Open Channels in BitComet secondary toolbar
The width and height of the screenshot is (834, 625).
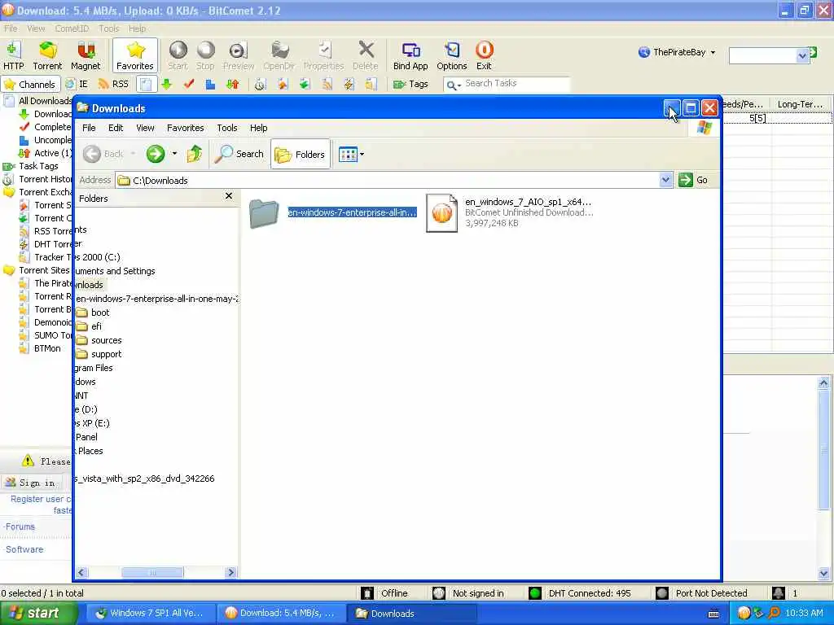click(30, 84)
